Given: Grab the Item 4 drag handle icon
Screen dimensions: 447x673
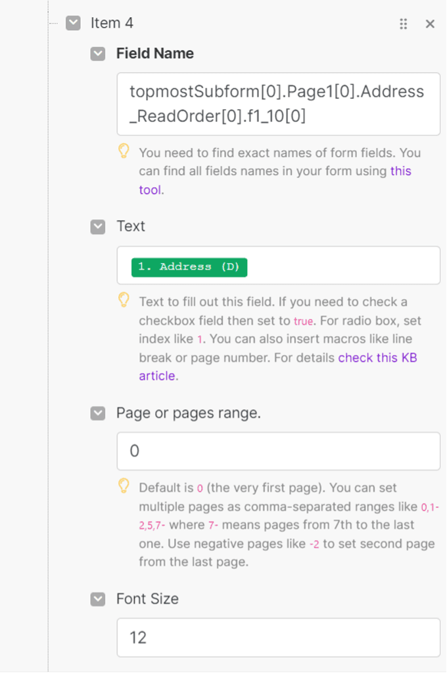Looking at the screenshot, I should pos(403,24).
